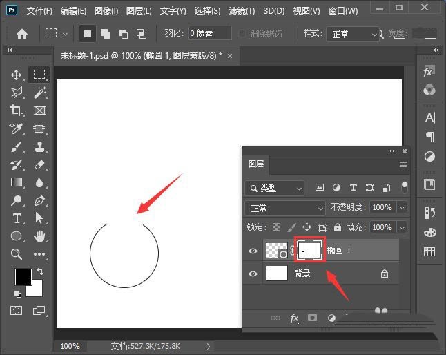Activate the Hand tool
Viewport: 446px width, 355px height.
pyautogui.click(x=39, y=236)
